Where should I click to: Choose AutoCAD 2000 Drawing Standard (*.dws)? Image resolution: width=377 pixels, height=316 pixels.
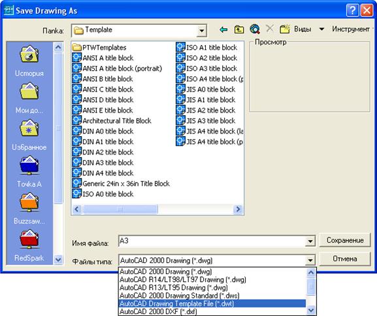click(x=212, y=295)
